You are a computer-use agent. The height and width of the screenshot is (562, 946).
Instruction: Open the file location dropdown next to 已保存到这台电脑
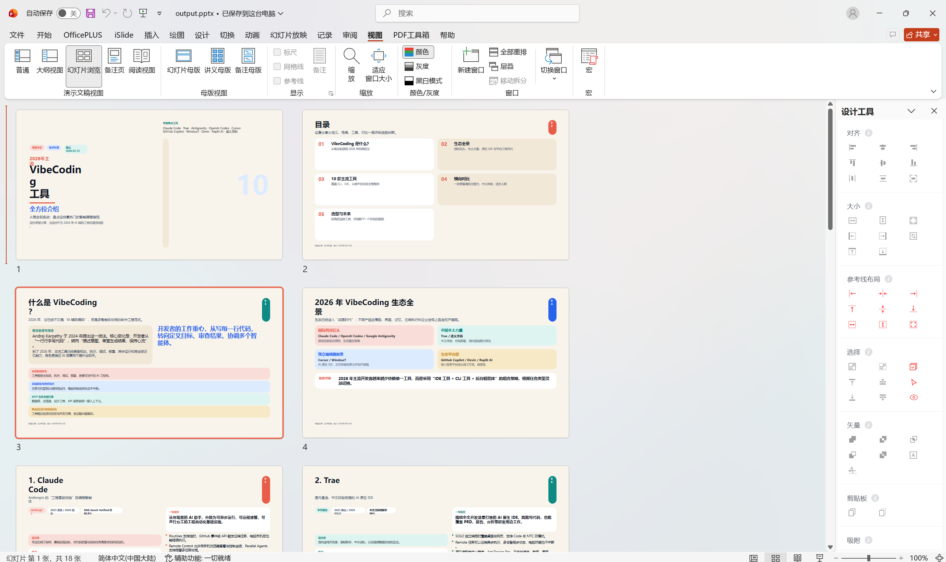[x=281, y=13]
